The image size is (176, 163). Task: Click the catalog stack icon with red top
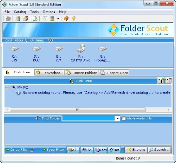coord(25,18)
